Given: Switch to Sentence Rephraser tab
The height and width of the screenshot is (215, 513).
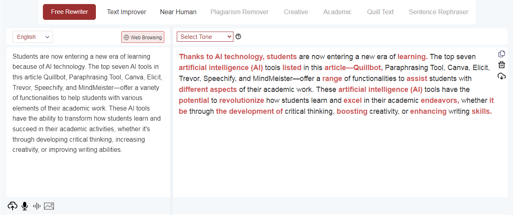Looking at the screenshot, I should coord(439,12).
